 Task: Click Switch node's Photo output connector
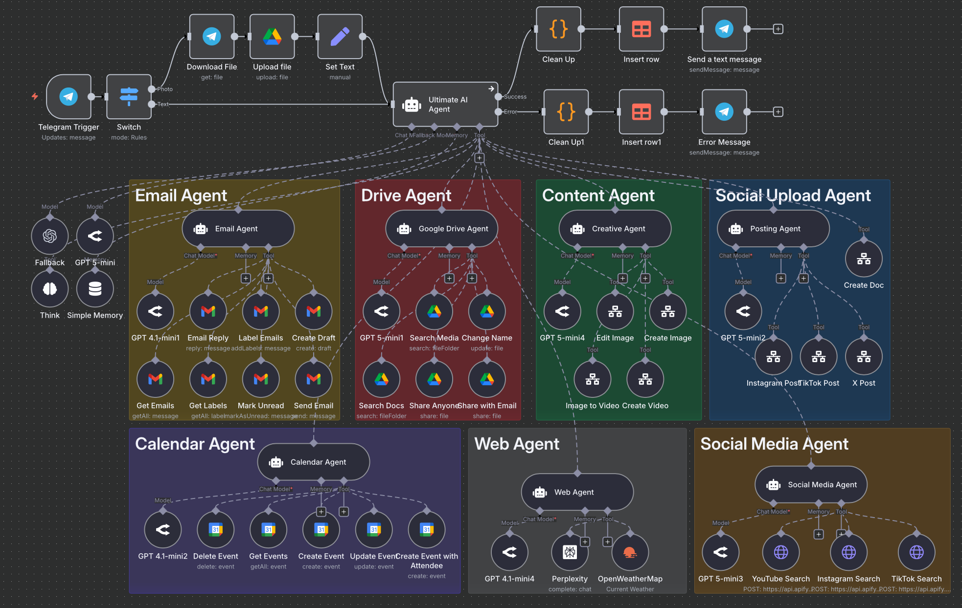click(151, 89)
